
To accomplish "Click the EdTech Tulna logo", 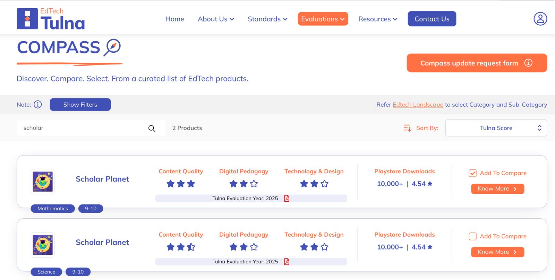I will coord(51,19).
